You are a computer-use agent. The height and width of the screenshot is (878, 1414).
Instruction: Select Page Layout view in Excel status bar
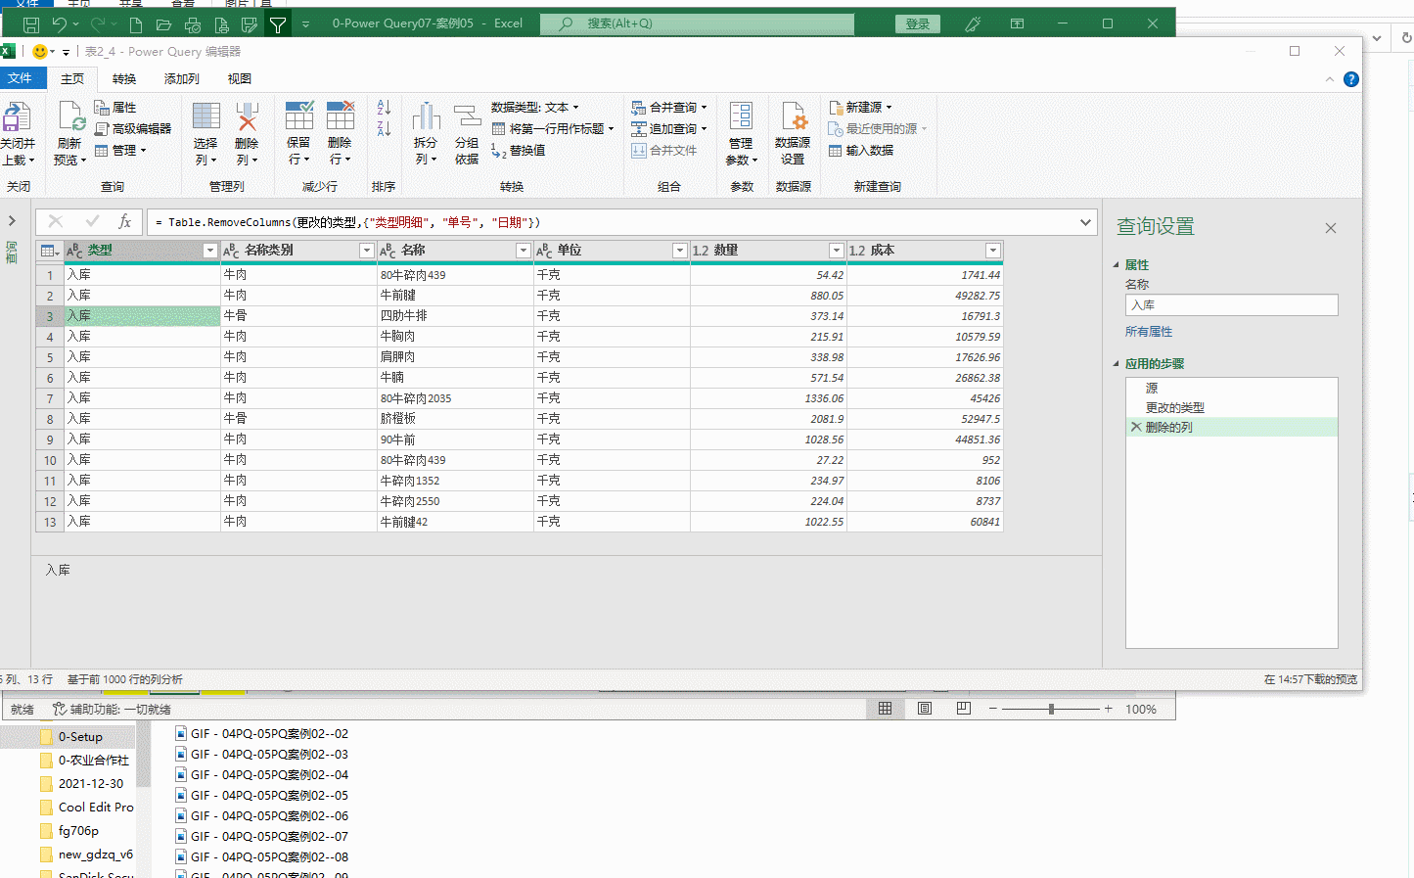click(x=925, y=709)
